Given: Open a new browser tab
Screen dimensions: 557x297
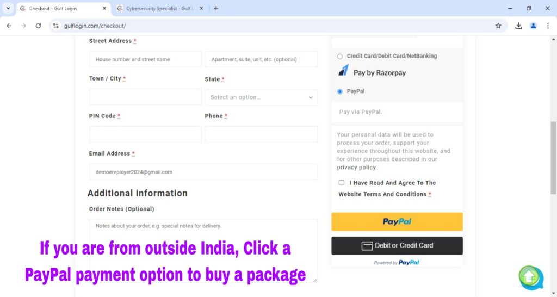Looking at the screenshot, I should tap(216, 8).
